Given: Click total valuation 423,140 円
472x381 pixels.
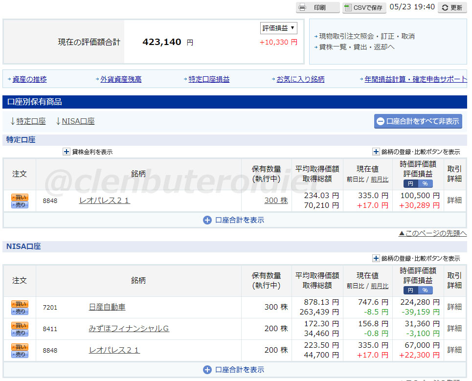Looking at the screenshot, I should pos(168,42).
